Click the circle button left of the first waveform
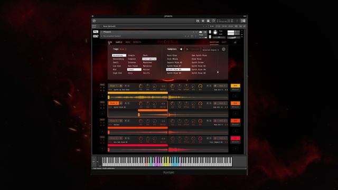 coord(102,96)
